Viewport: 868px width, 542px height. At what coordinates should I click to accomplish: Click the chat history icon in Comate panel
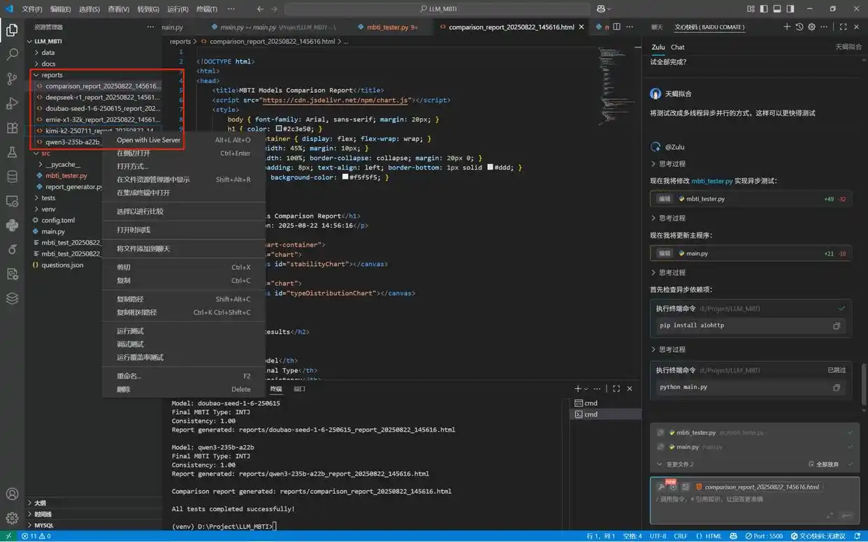tap(799, 27)
